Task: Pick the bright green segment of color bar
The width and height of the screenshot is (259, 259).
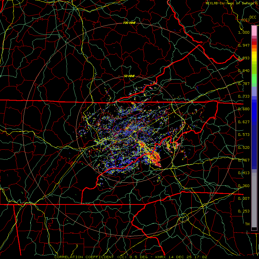Action: pyautogui.click(x=254, y=78)
